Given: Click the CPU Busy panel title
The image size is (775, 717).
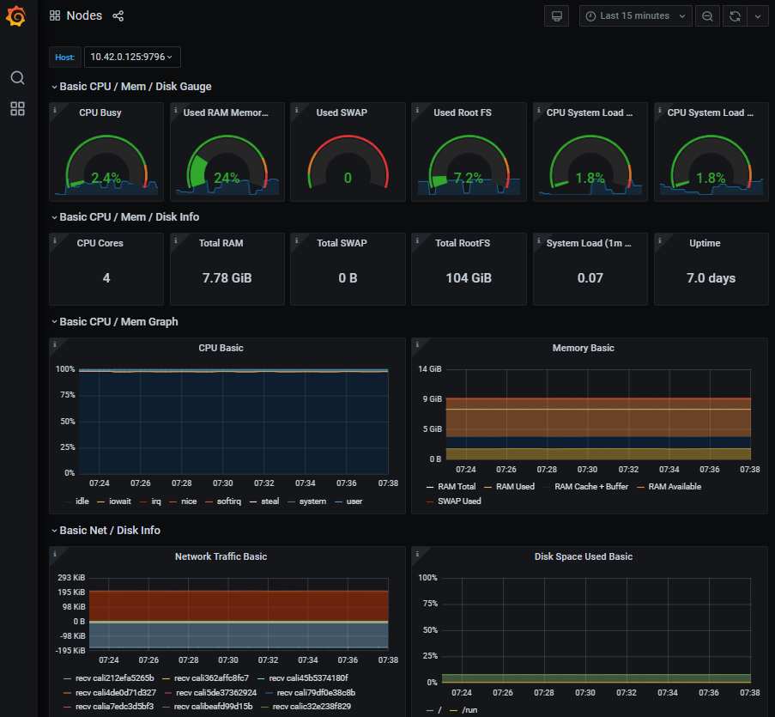Looking at the screenshot, I should (100, 112).
